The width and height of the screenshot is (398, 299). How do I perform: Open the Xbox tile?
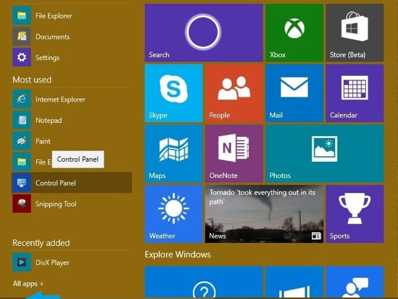point(294,33)
